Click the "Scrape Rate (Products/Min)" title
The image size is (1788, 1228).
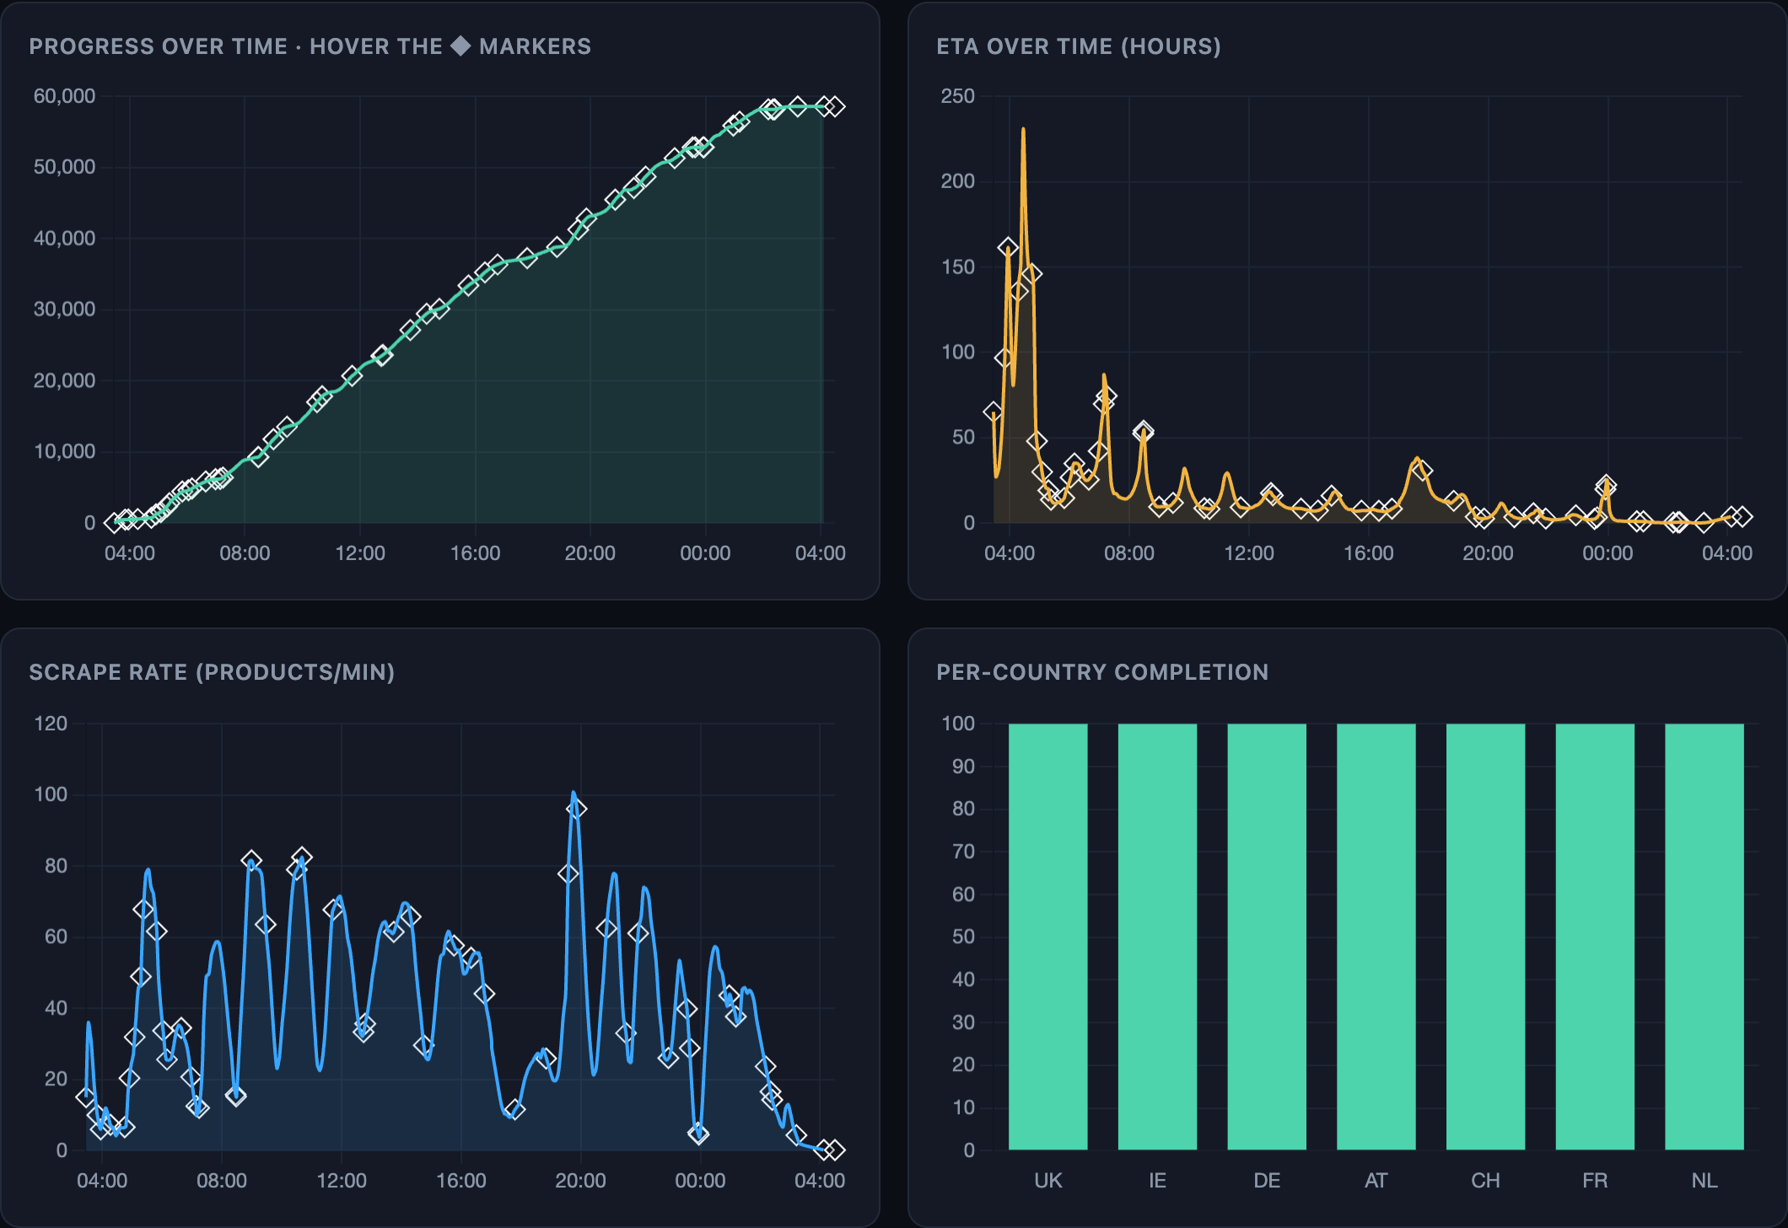coord(212,672)
